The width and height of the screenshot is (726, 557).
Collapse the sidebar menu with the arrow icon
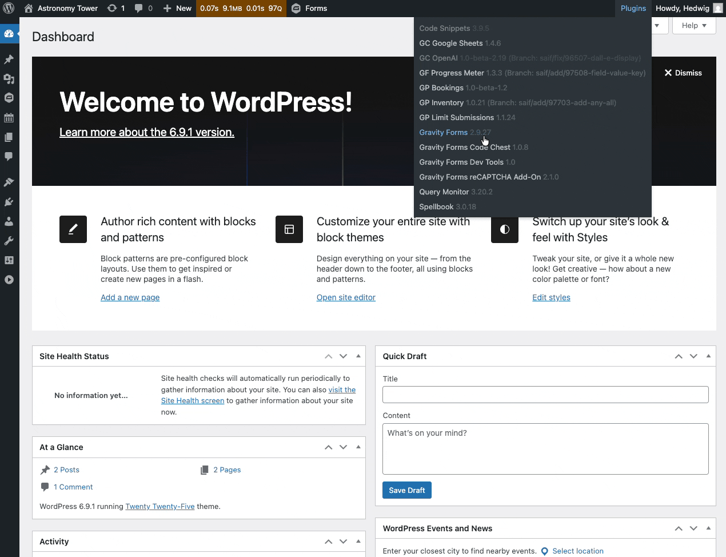pyautogui.click(x=9, y=280)
